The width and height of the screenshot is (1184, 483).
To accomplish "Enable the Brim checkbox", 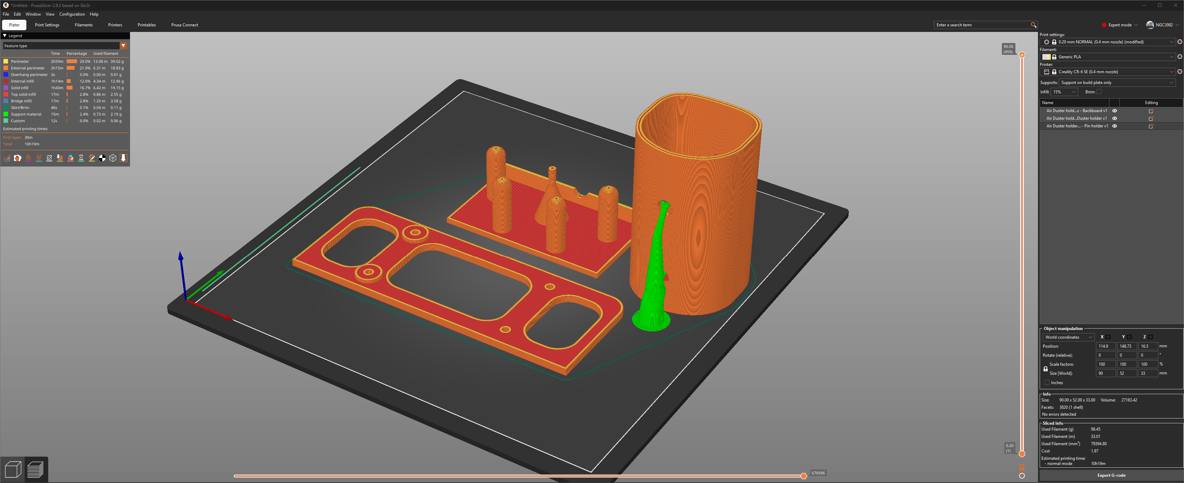I will 1099,92.
